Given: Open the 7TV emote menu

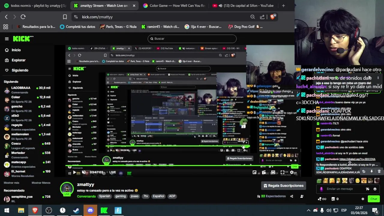Looking at the screenshot, I should click(x=367, y=189).
